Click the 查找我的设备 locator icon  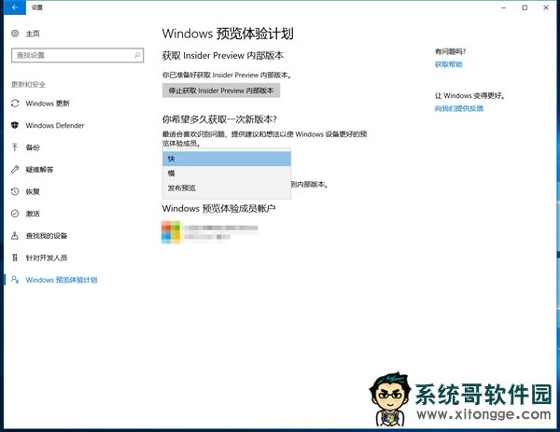tap(15, 236)
